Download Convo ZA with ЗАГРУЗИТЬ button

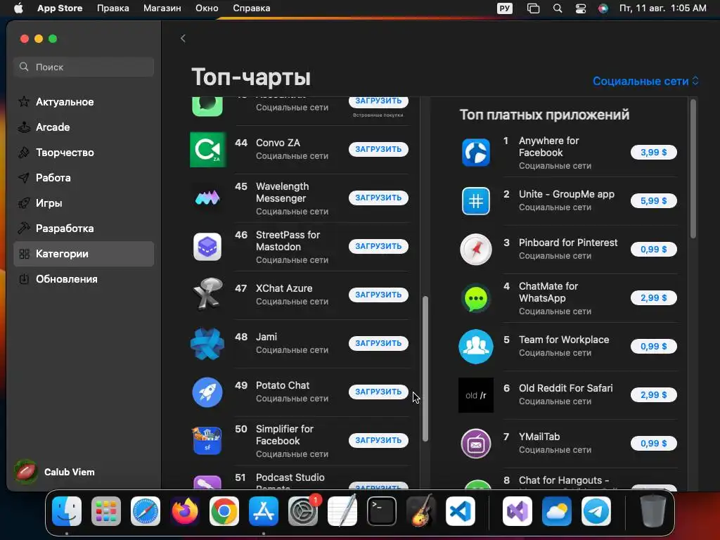tap(378, 149)
